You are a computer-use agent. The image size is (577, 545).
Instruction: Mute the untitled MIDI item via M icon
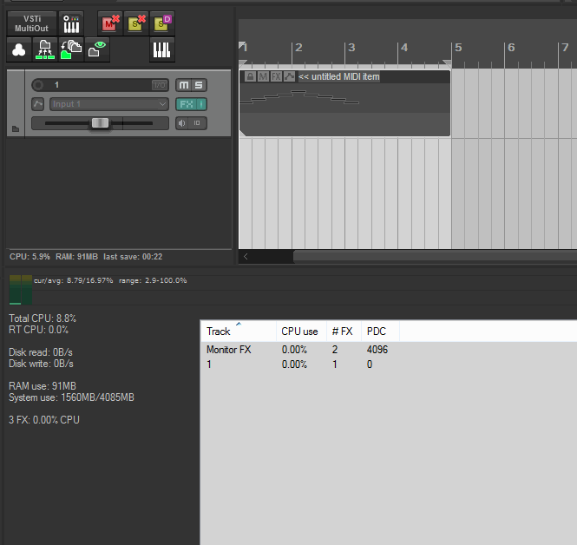click(x=263, y=76)
